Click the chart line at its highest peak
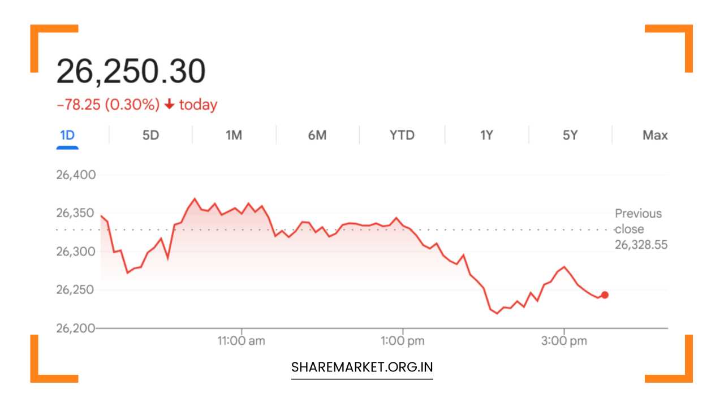Viewport: 724px width, 407px height. point(195,199)
